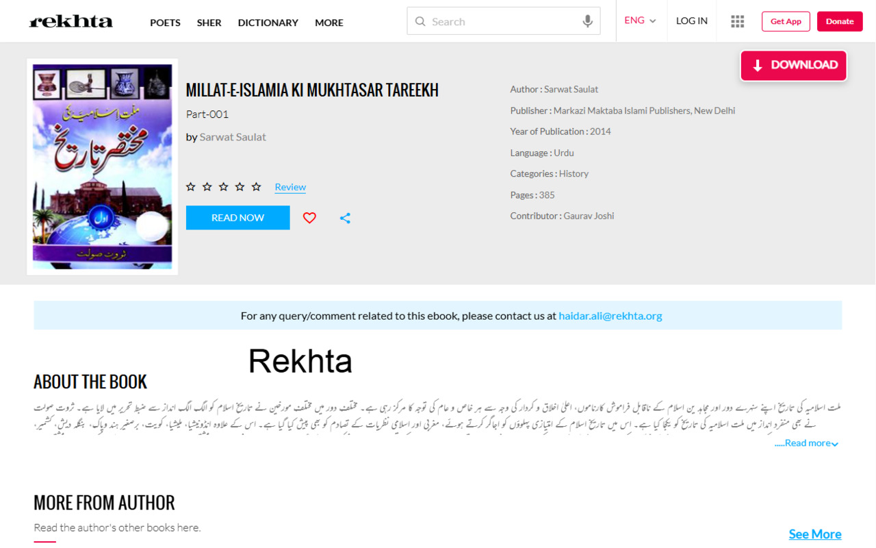This screenshot has height=548, width=876.
Task: Rate the book three stars
Action: (x=224, y=186)
